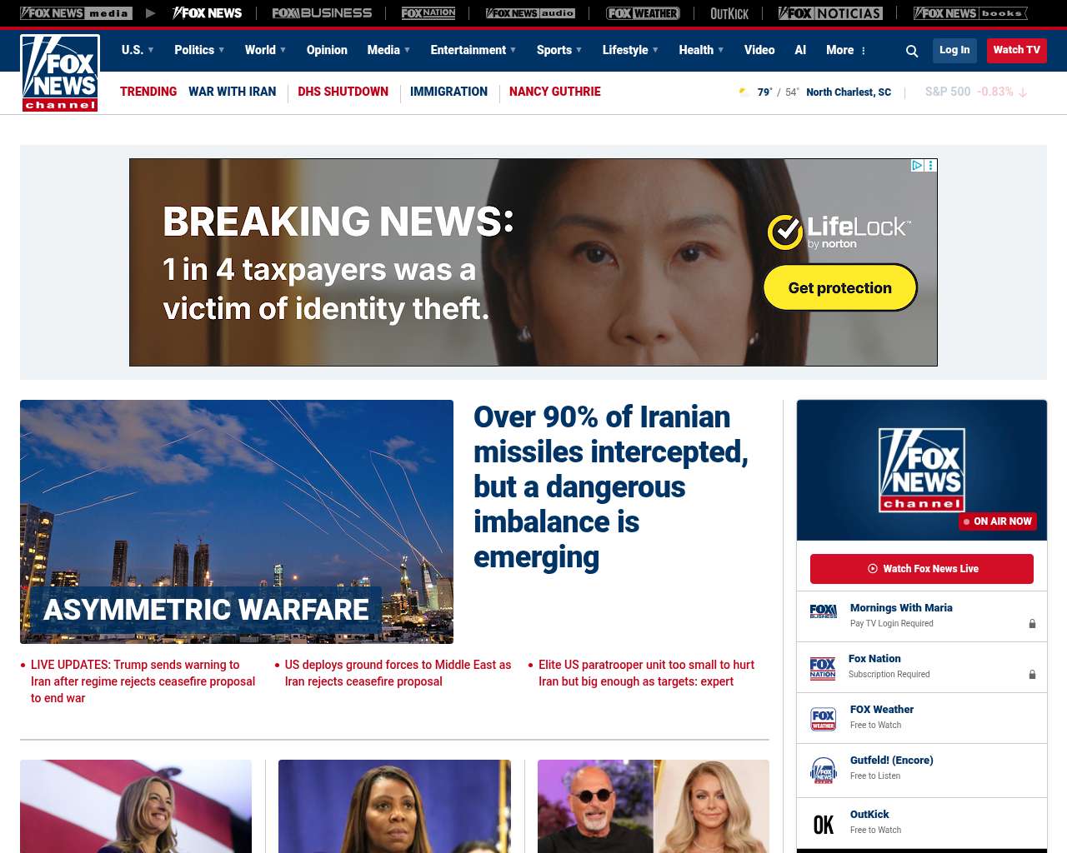Viewport: 1067px width, 853px height.
Task: Open the Fox News channel logo home link
Action: click(60, 73)
